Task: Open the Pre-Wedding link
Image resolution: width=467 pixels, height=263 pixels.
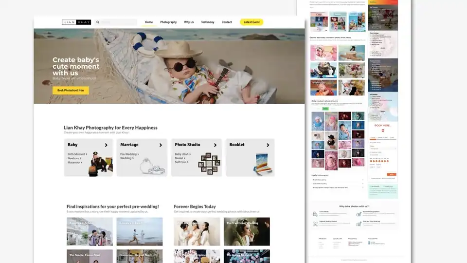Action: 129,154
